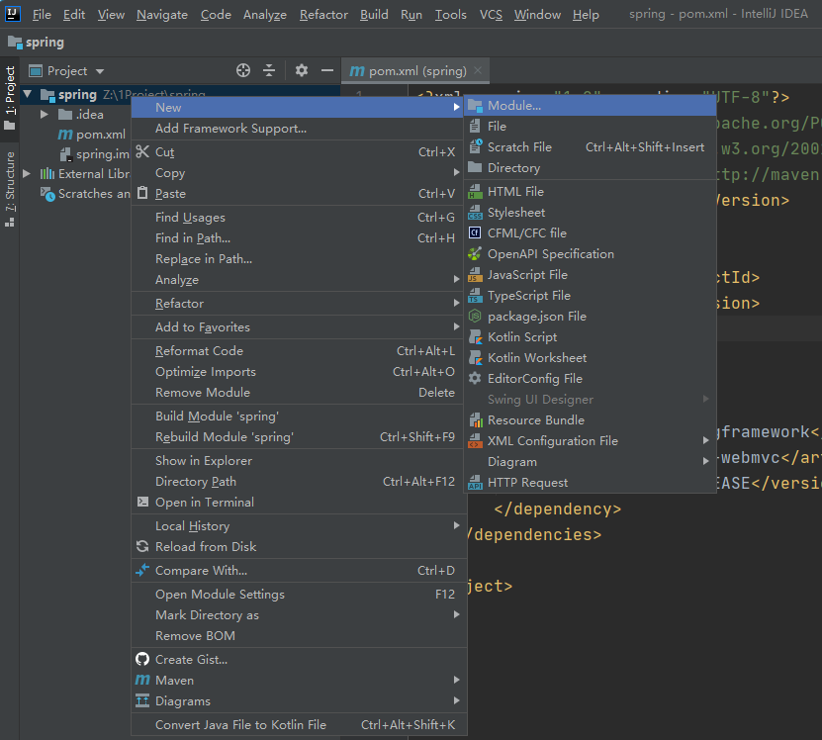Choose Remove BOM entry

[x=299, y=636]
